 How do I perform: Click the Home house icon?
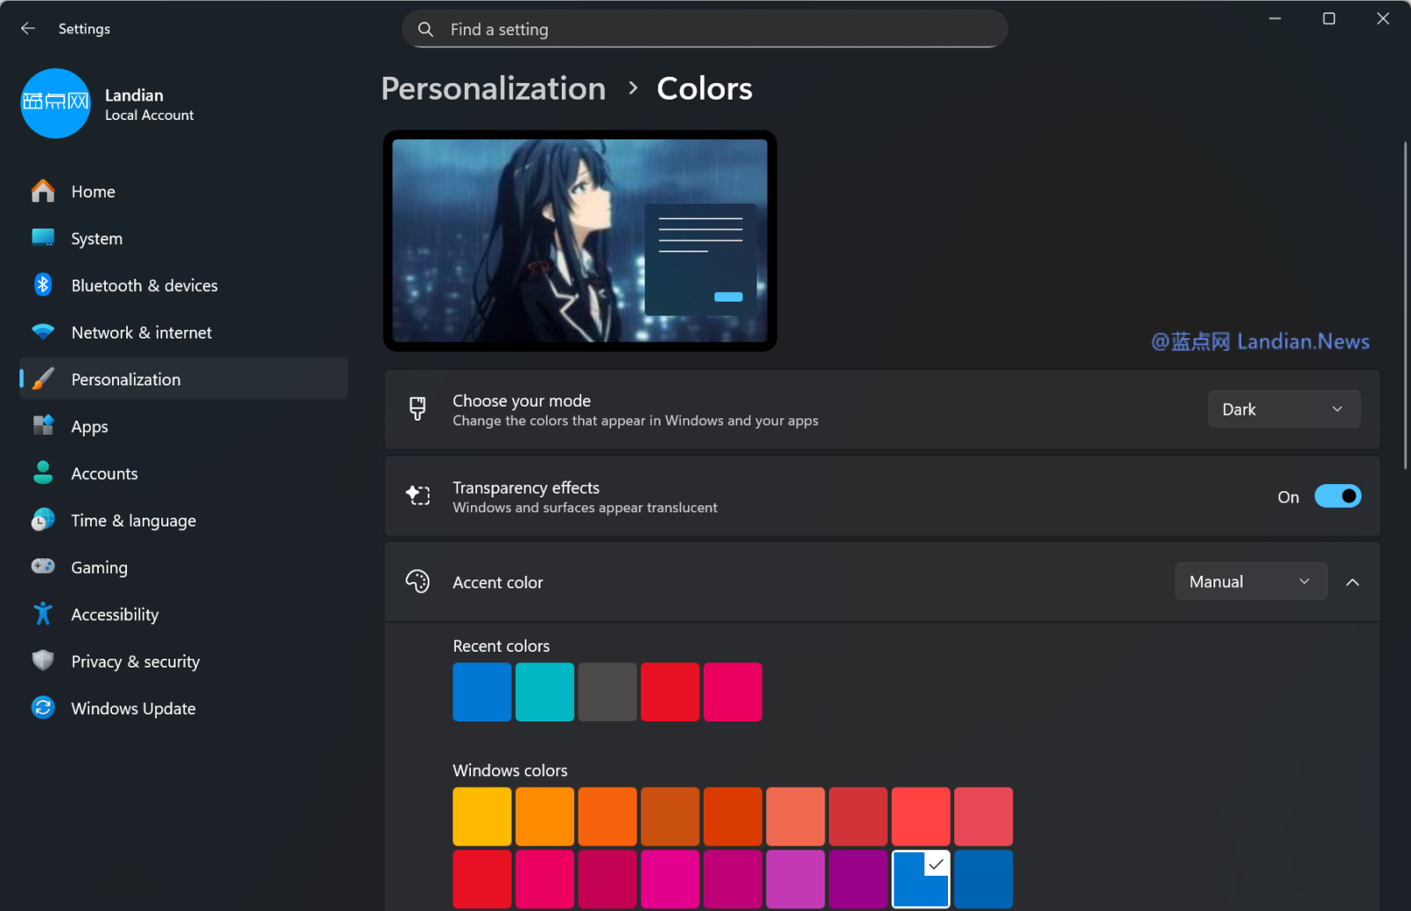click(42, 191)
